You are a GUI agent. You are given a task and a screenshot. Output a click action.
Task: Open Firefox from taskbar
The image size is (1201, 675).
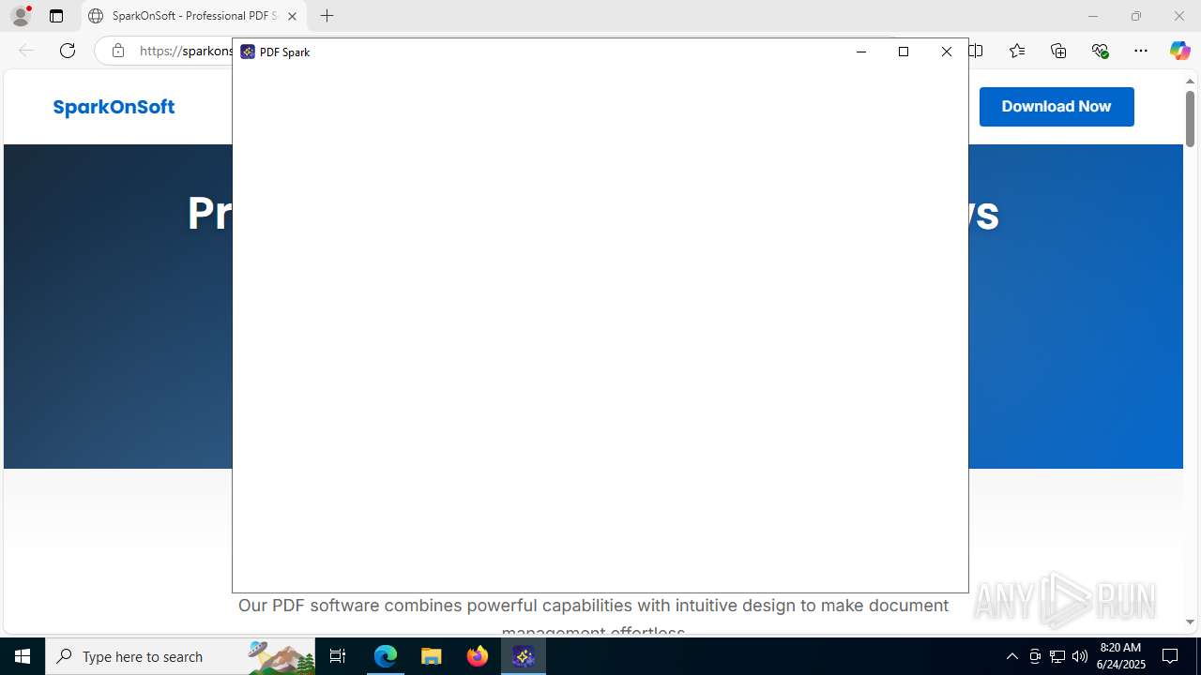coord(478,656)
